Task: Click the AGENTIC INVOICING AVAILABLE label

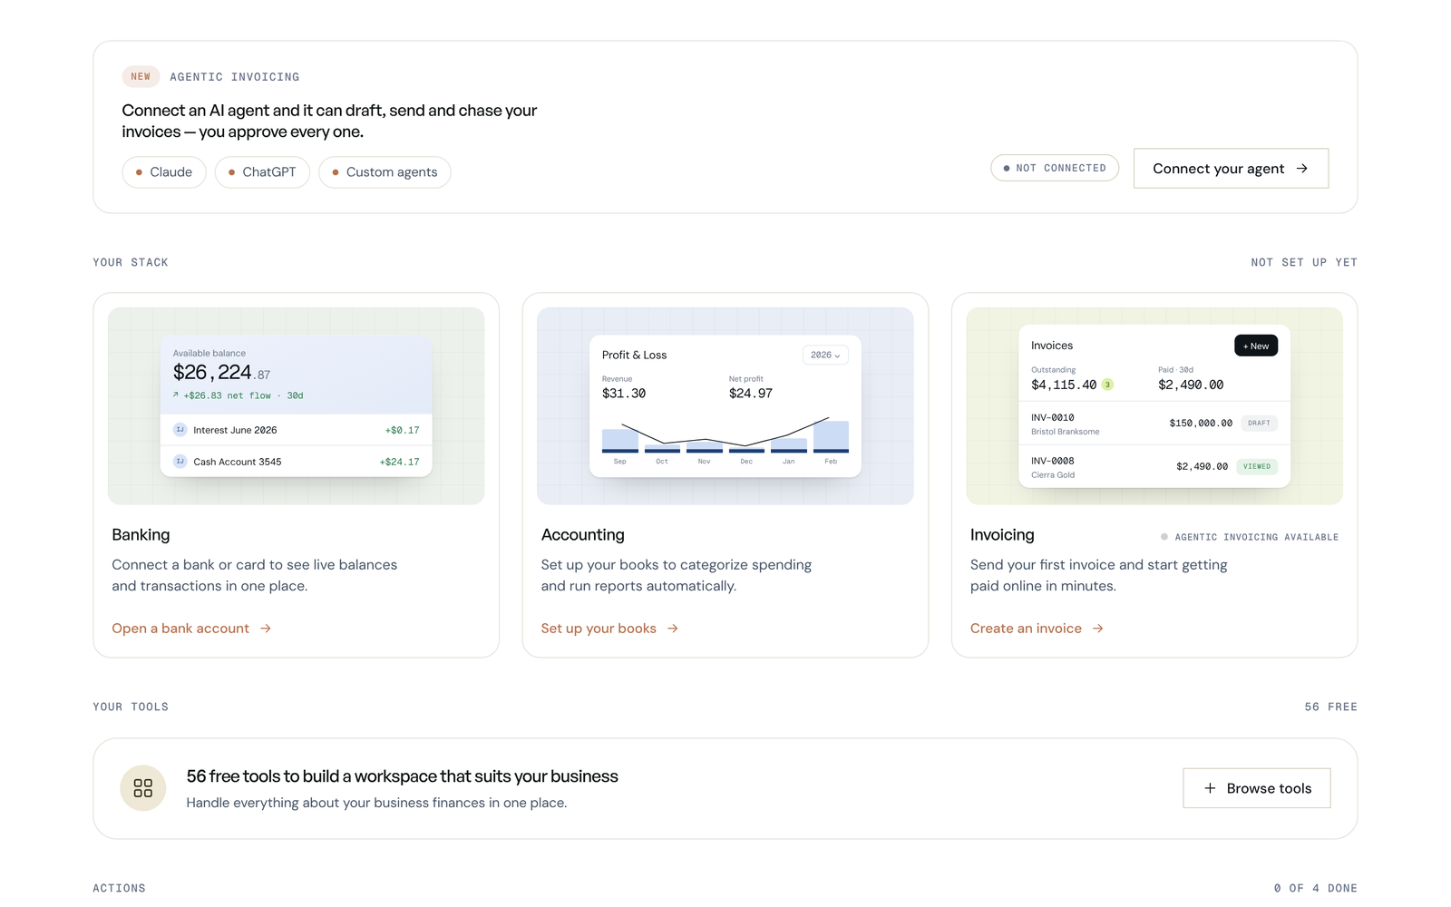Action: pyautogui.click(x=1250, y=538)
